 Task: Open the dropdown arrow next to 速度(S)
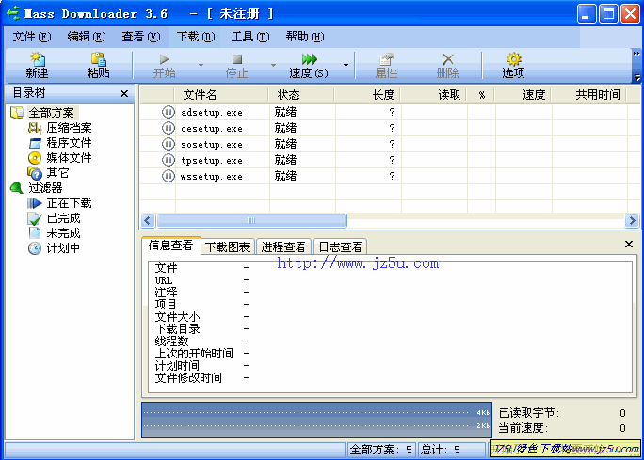pyautogui.click(x=346, y=65)
